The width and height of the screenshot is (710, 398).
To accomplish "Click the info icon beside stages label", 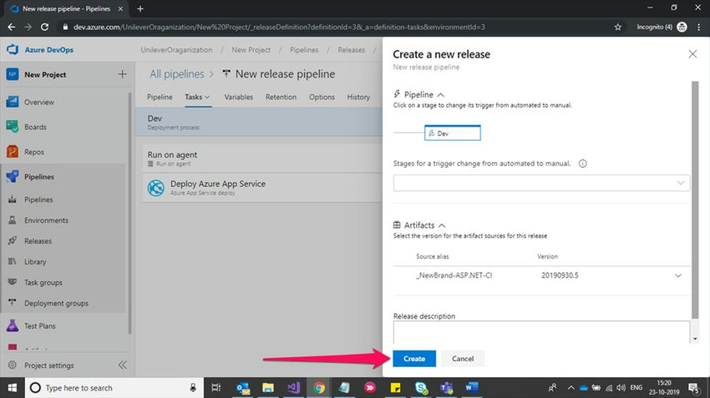I will click(583, 164).
